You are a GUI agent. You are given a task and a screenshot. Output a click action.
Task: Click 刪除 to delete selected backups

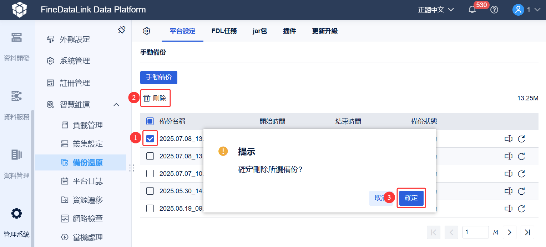155,98
